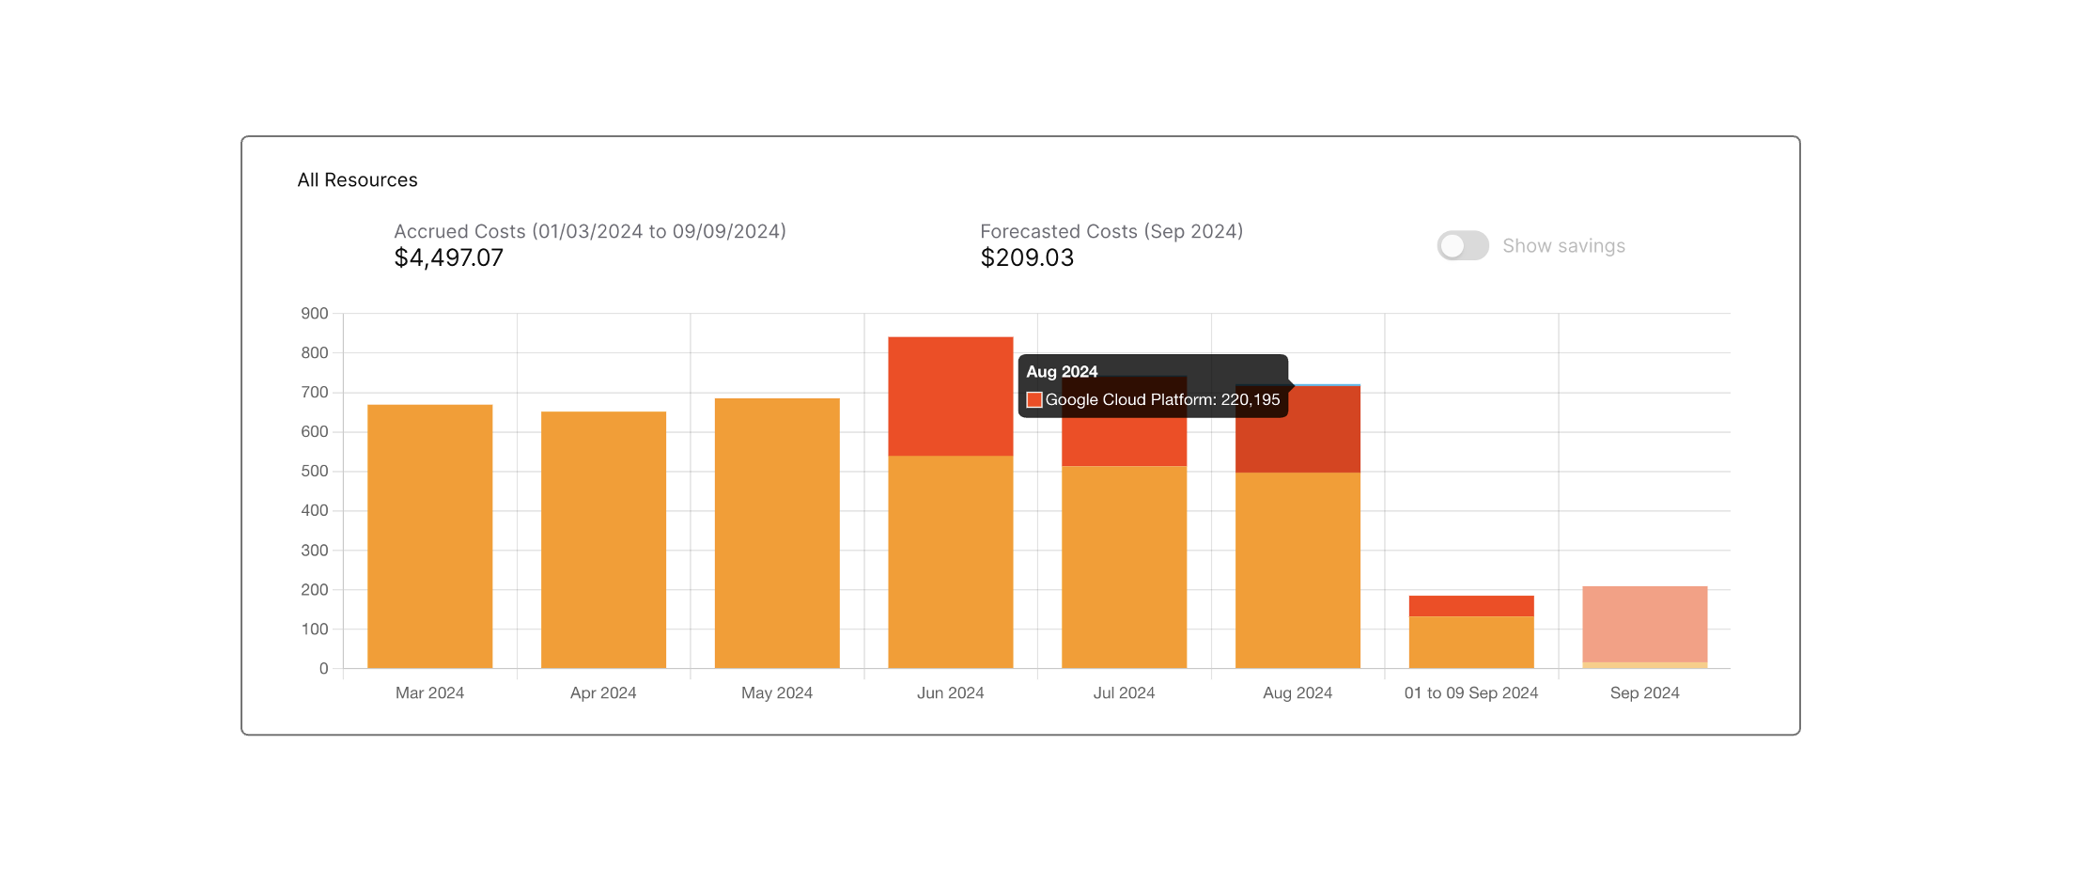Click the $209.03 forecast value
Image resolution: width=2082 pixels, height=870 pixels.
[x=1027, y=258]
